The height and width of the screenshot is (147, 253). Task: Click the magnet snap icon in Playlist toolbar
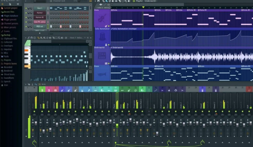tap(98, 1)
